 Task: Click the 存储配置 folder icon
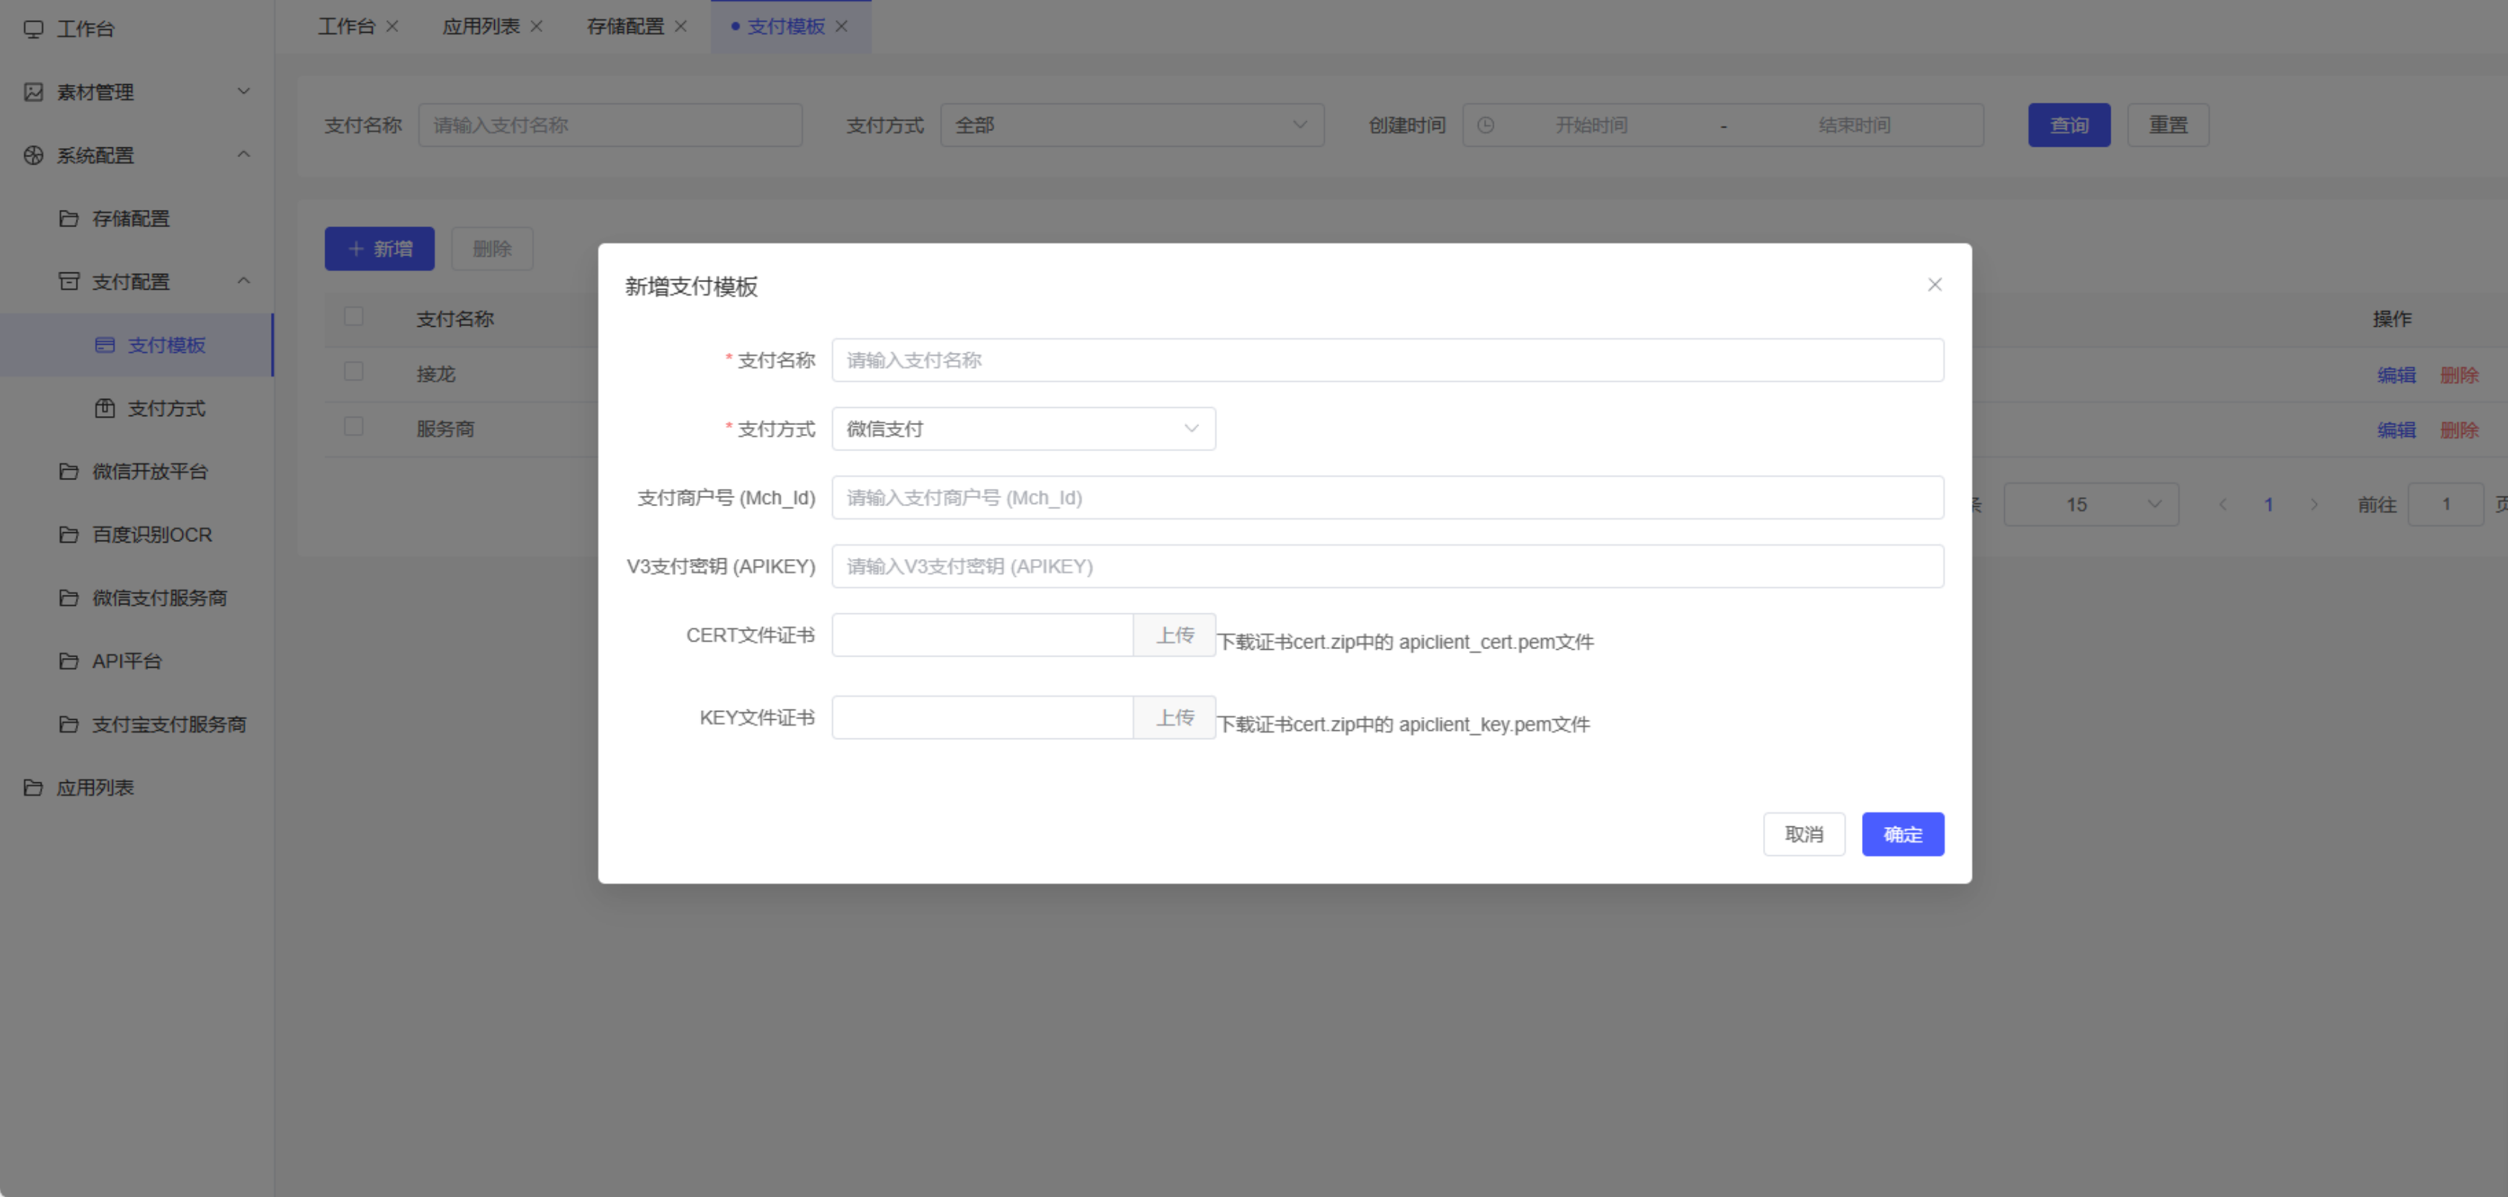pos(68,218)
